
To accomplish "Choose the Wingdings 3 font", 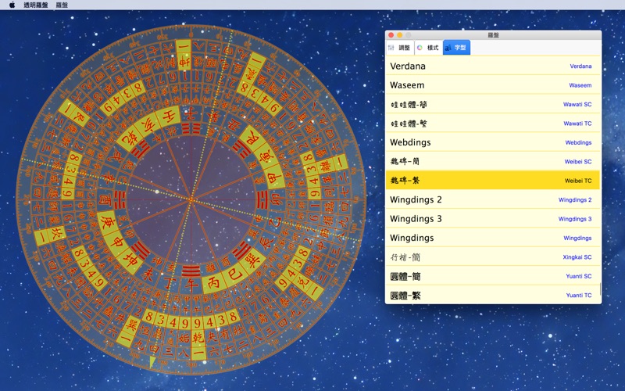I will click(x=492, y=219).
